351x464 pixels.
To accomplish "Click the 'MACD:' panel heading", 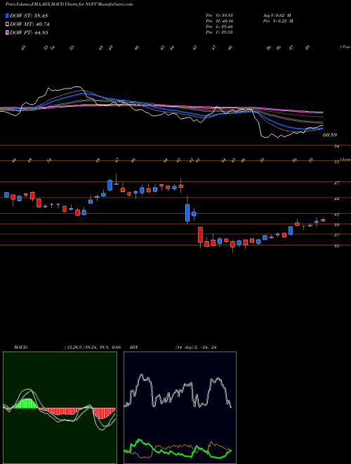I will (x=20, y=347).
